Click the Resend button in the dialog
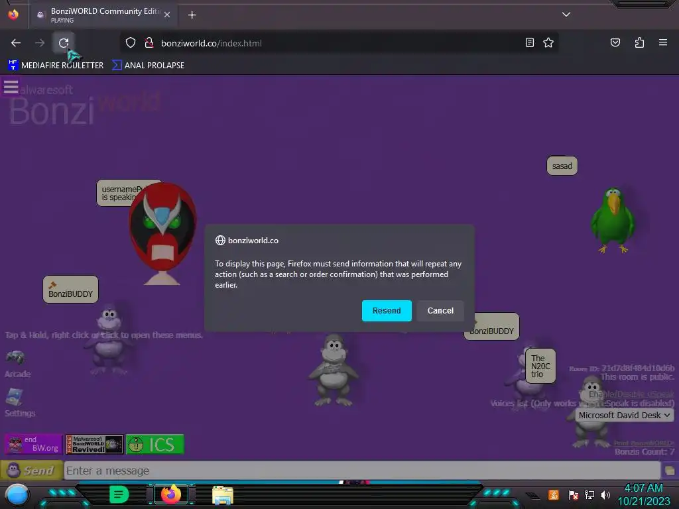Viewport: 679px width, 509px height. click(x=387, y=310)
